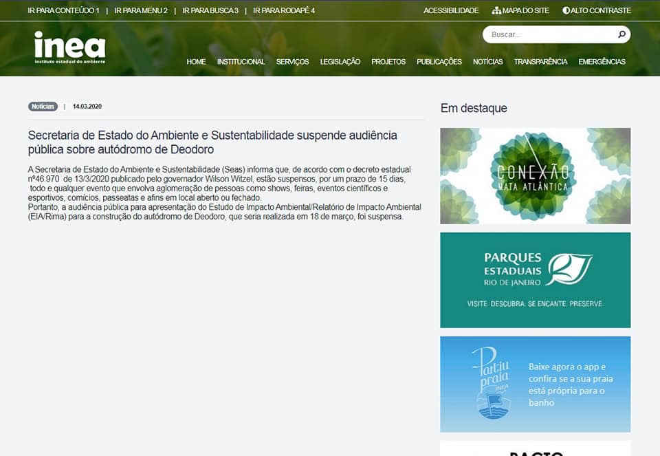Viewport: 660px width, 456px height.
Task: Open the Home menu item
Action: tap(196, 62)
